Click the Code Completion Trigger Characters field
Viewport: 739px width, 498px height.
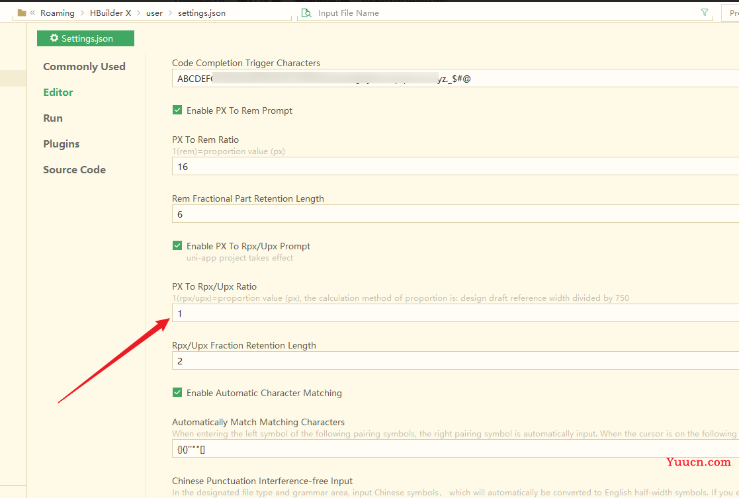point(455,78)
